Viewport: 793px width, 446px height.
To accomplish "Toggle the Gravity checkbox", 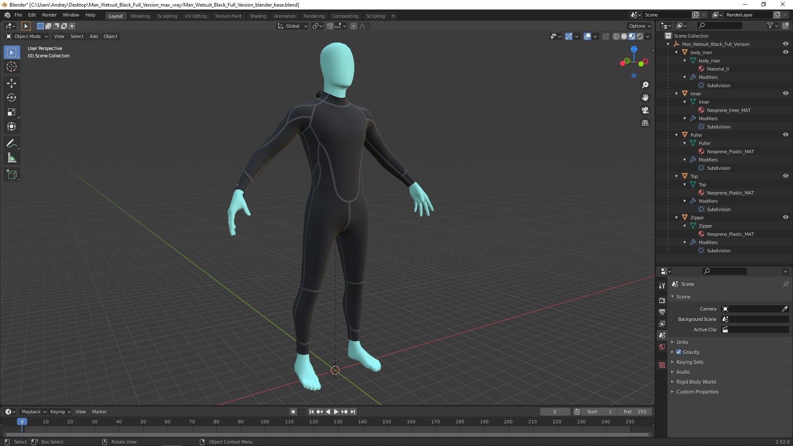I will point(679,352).
